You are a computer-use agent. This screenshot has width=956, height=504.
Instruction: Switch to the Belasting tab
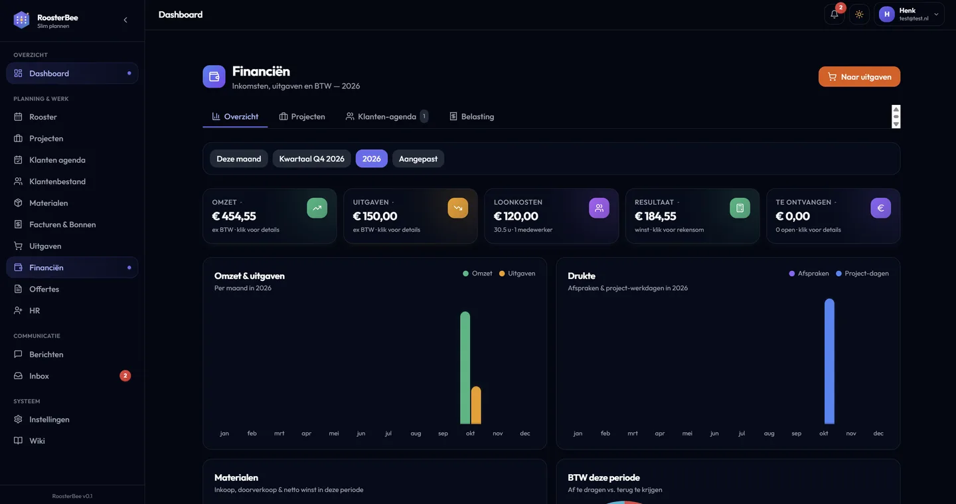coord(472,116)
